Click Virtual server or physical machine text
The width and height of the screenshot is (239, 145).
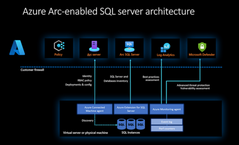(x=86, y=133)
